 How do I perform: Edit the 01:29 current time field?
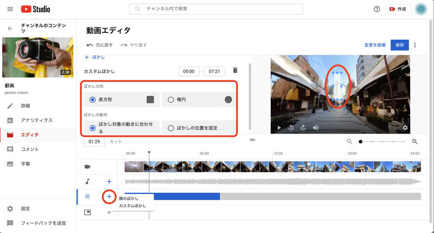coord(94,142)
